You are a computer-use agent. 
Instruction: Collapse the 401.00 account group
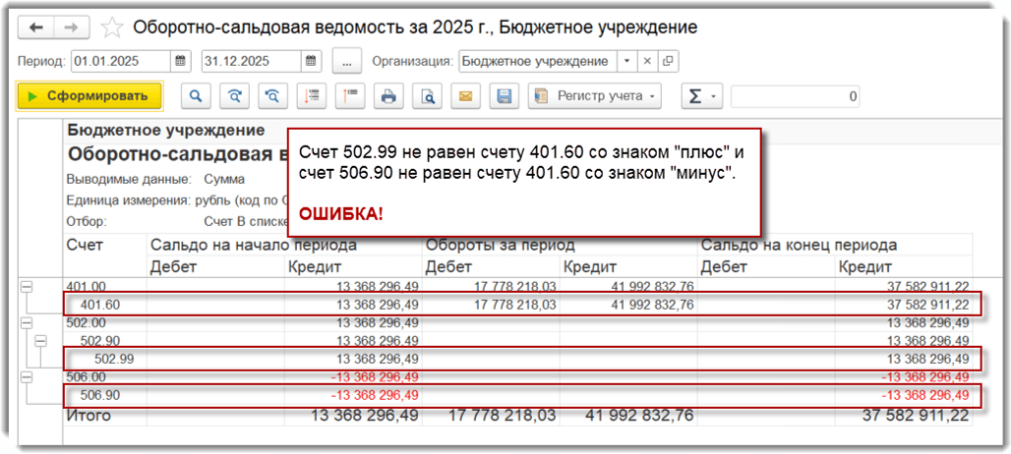pyautogui.click(x=26, y=287)
